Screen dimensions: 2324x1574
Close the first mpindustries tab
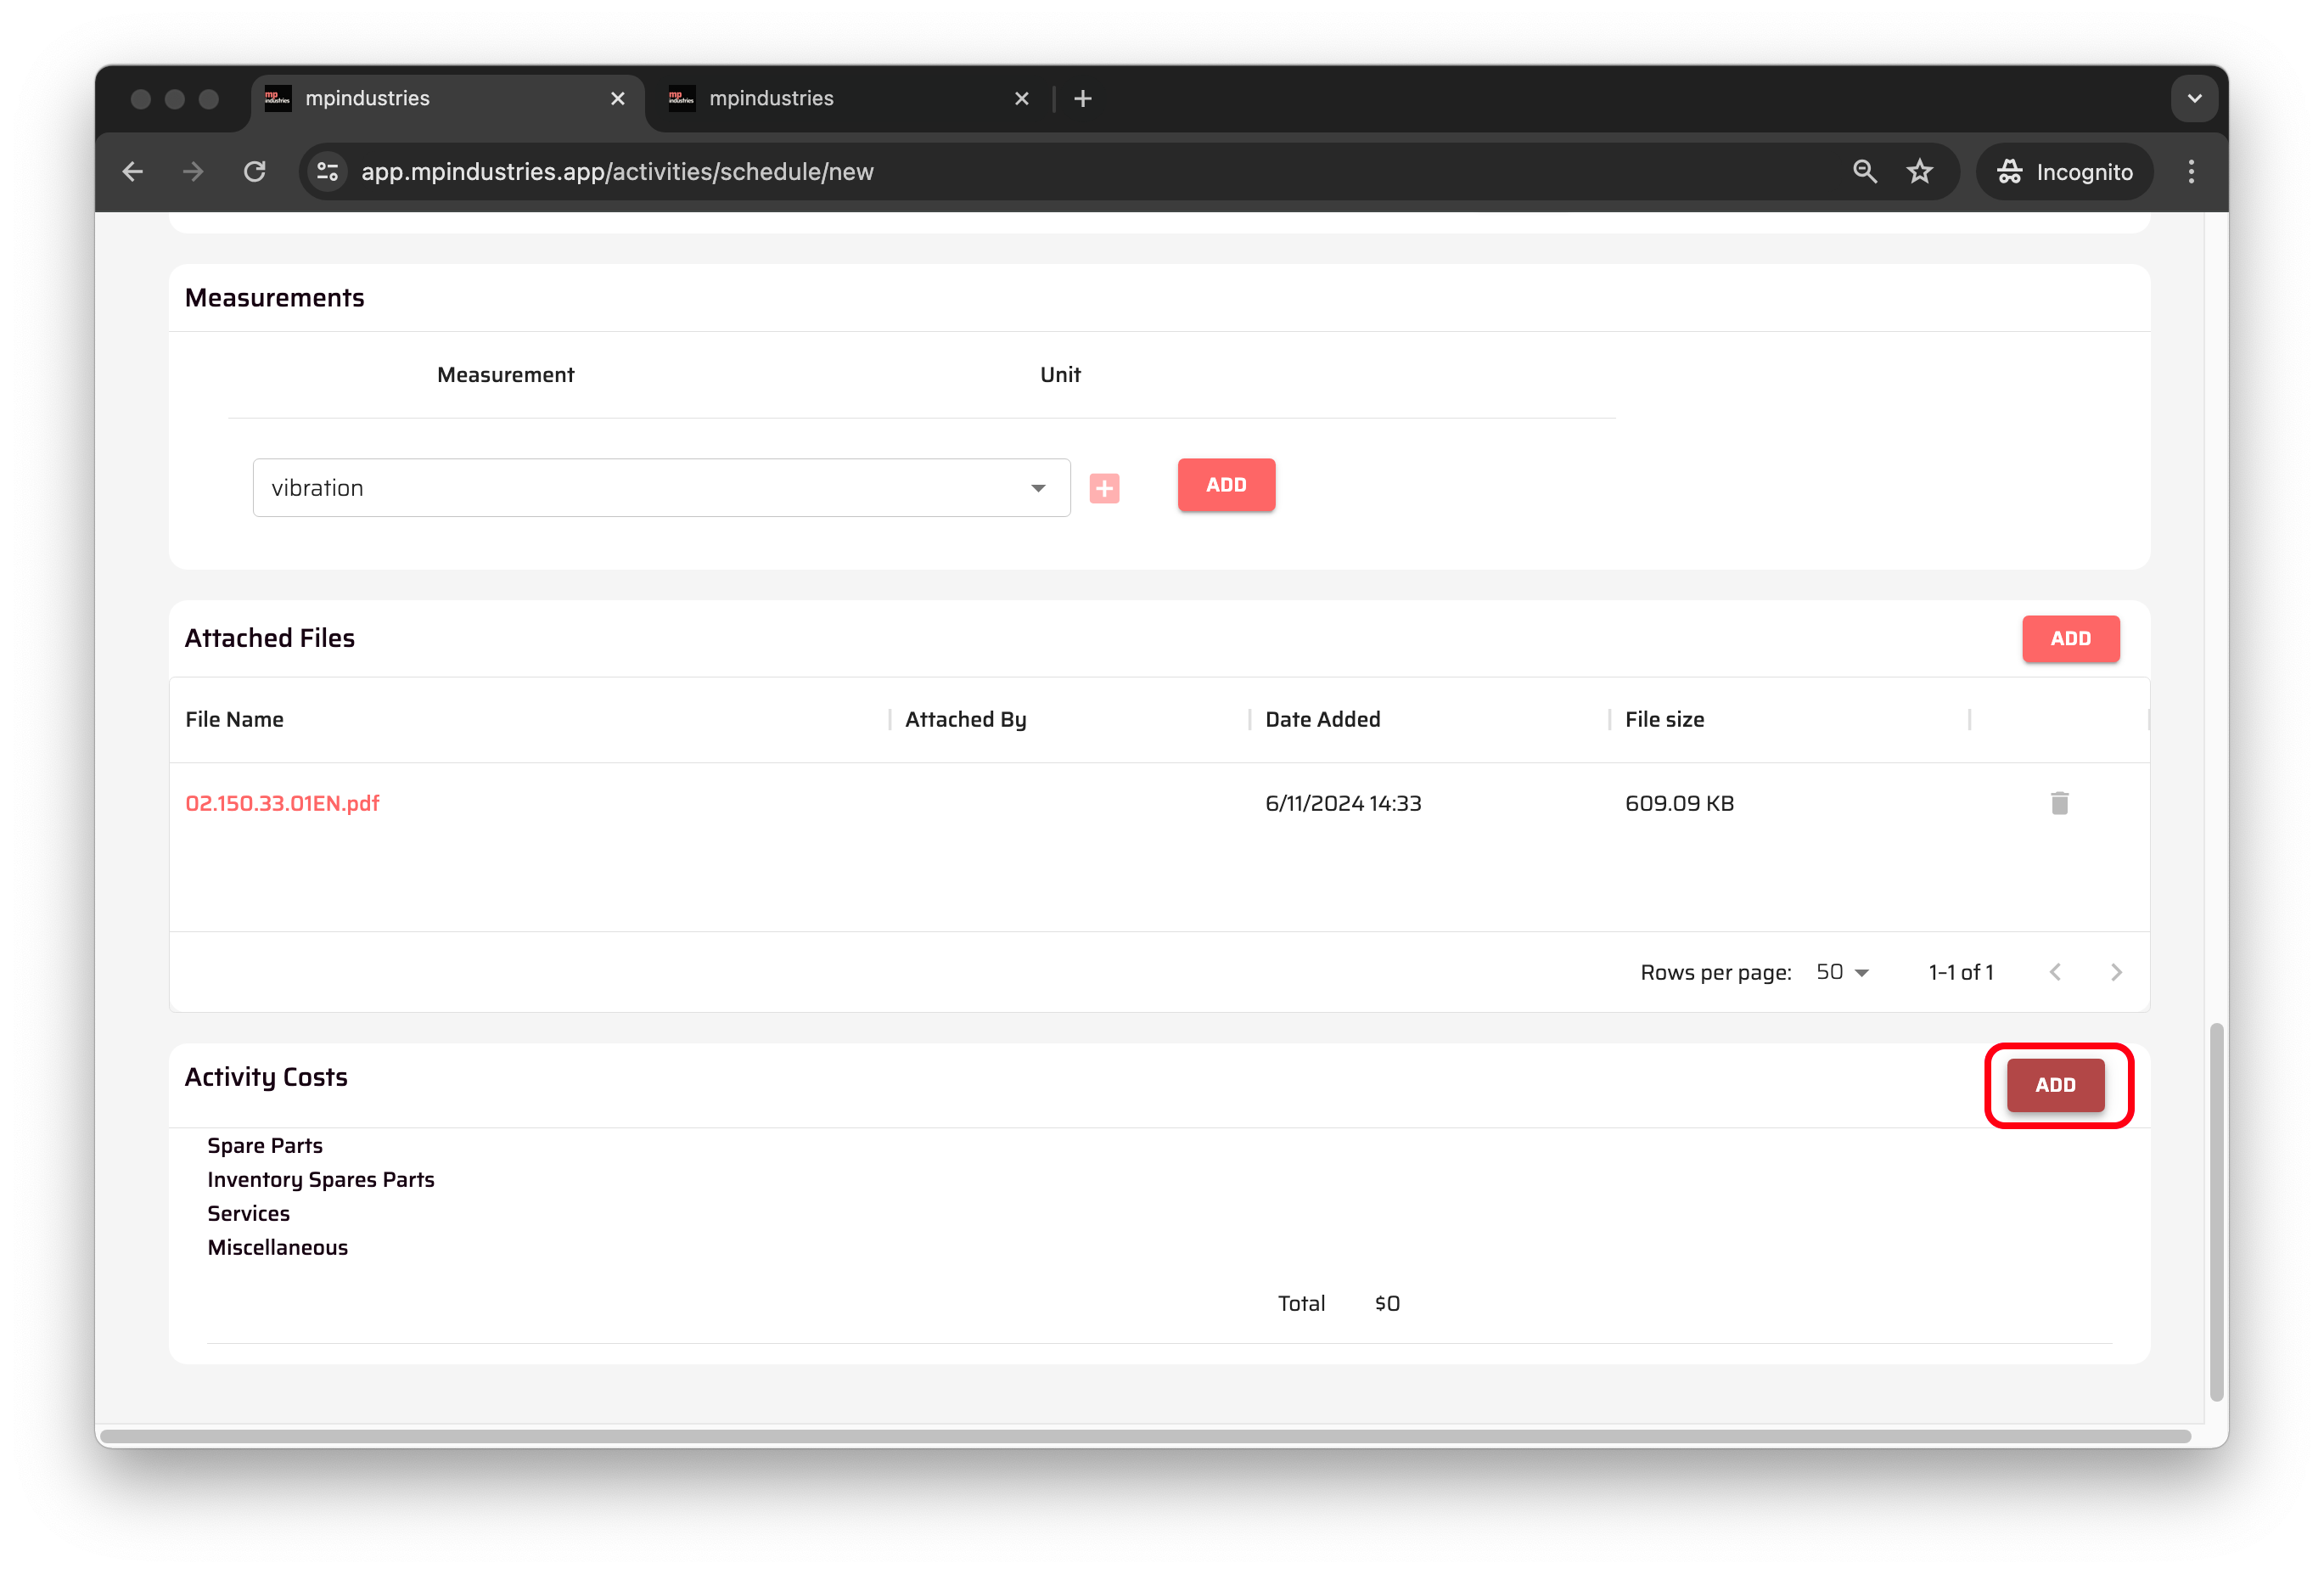point(617,99)
